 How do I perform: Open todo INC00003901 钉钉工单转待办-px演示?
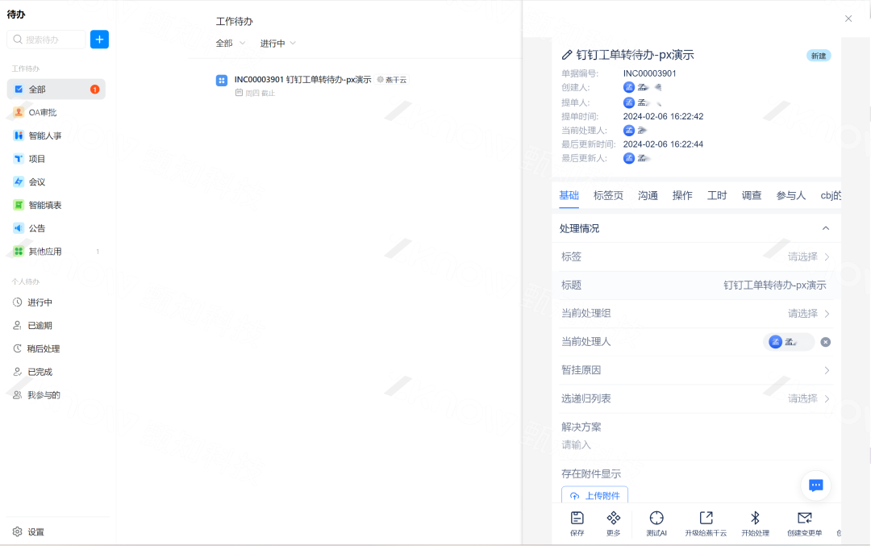(x=302, y=79)
